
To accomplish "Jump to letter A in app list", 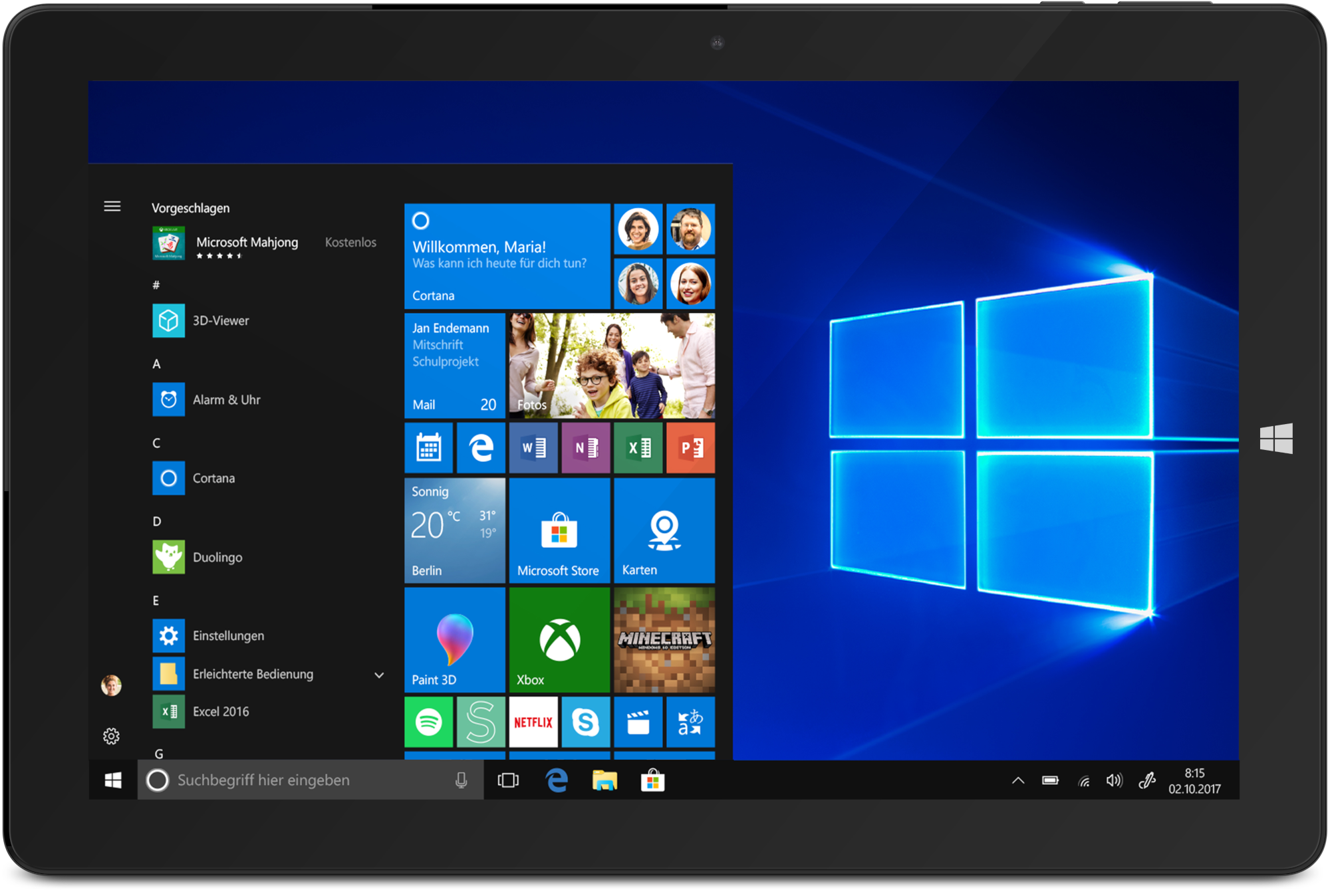I will click(156, 364).
